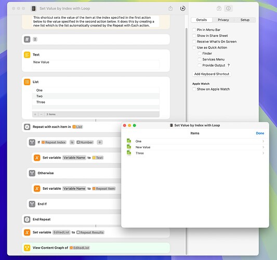277x260 pixels.
Task: Click the orange List action icon
Action: (27, 82)
